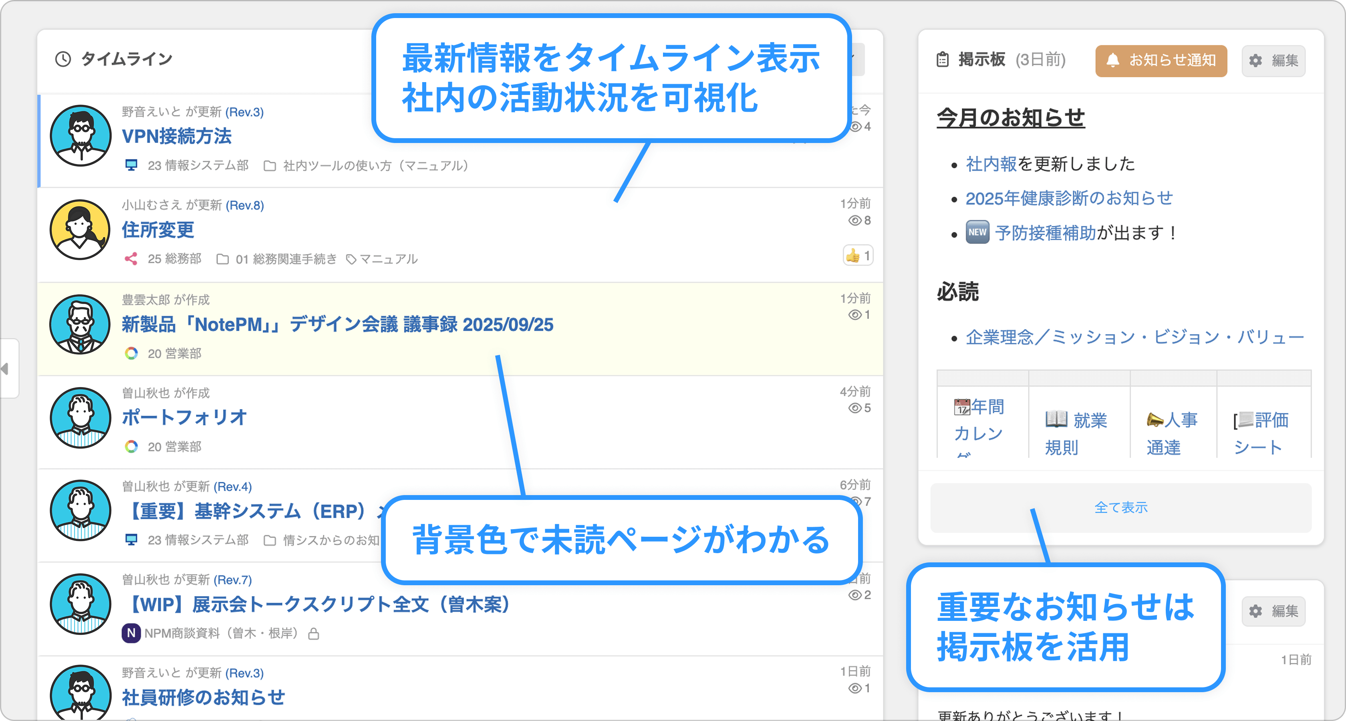The width and height of the screenshot is (1346, 721).
Task: Click 野音えいと's avatar on VPN接続方法 entry
Action: coord(81,136)
